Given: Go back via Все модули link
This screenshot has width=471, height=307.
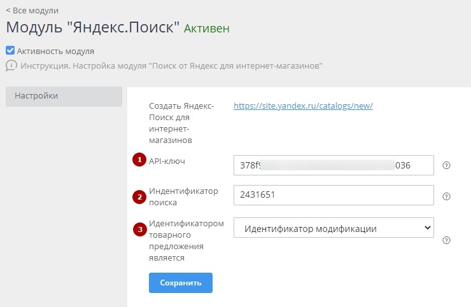Looking at the screenshot, I should pos(32,11).
